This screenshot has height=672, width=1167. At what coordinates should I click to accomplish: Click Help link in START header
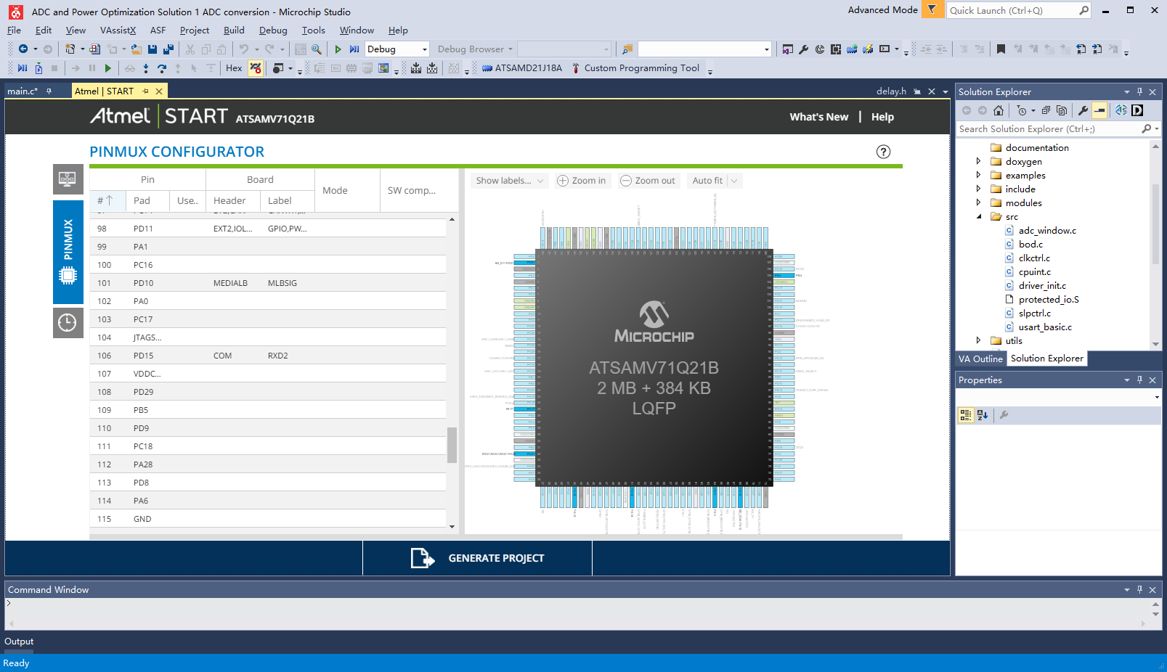pos(882,117)
